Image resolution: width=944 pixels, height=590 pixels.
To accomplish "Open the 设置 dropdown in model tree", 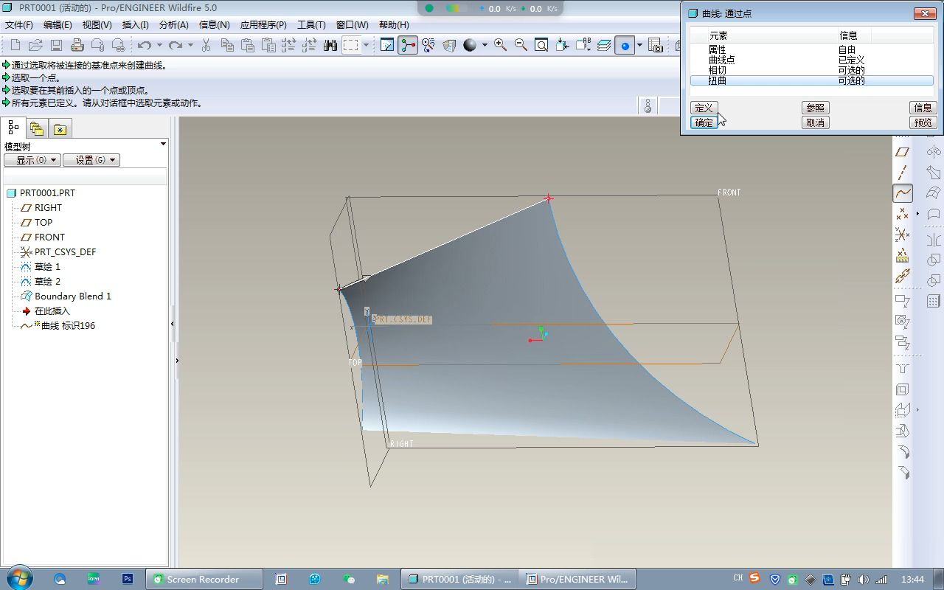I will coord(91,160).
